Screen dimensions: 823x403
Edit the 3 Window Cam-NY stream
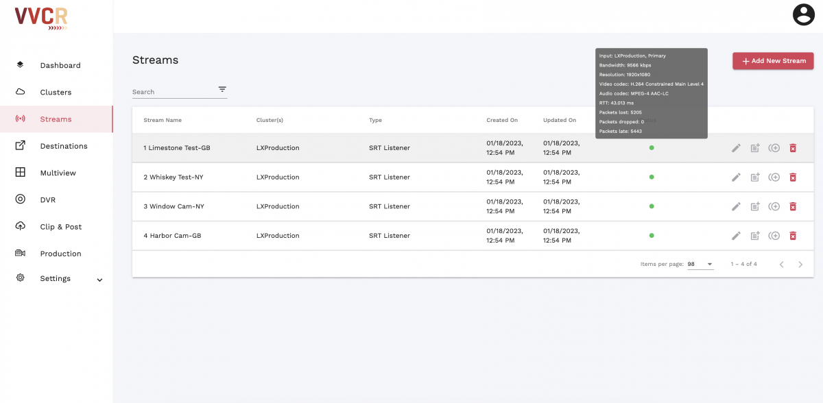pyautogui.click(x=736, y=206)
